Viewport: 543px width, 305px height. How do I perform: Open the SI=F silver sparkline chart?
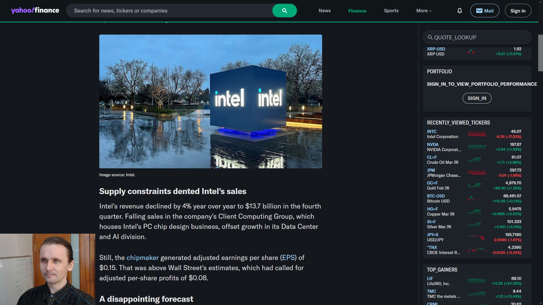(477, 224)
